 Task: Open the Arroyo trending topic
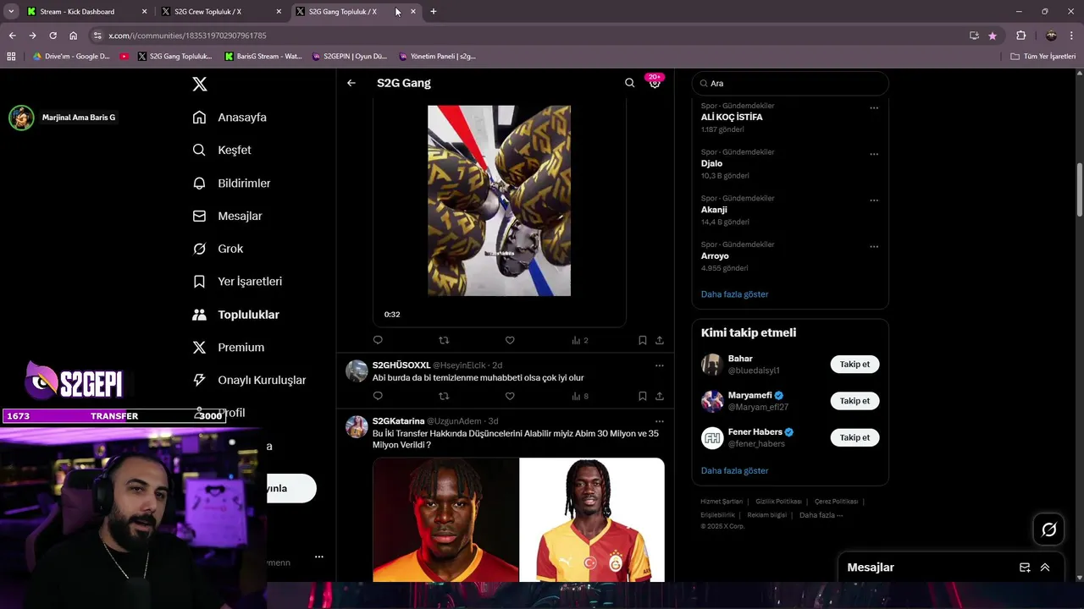point(715,256)
